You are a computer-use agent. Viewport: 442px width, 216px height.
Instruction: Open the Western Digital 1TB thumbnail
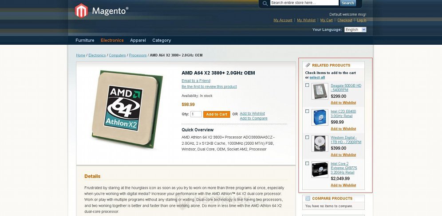coord(320,143)
